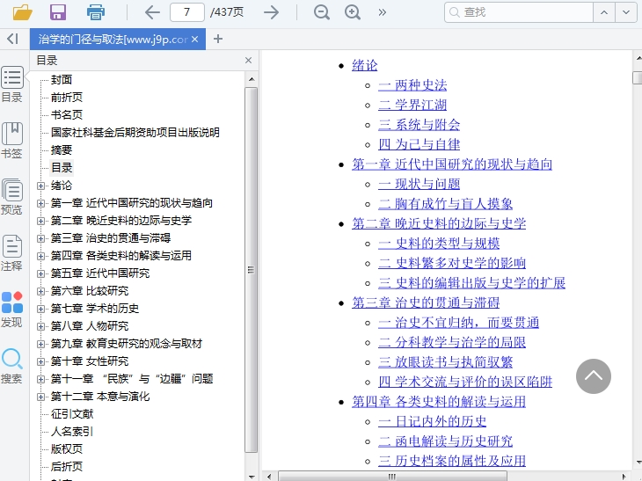The height and width of the screenshot is (481, 642).
Task: Select 征引文献 in the outline tree
Action: pyautogui.click(x=72, y=414)
